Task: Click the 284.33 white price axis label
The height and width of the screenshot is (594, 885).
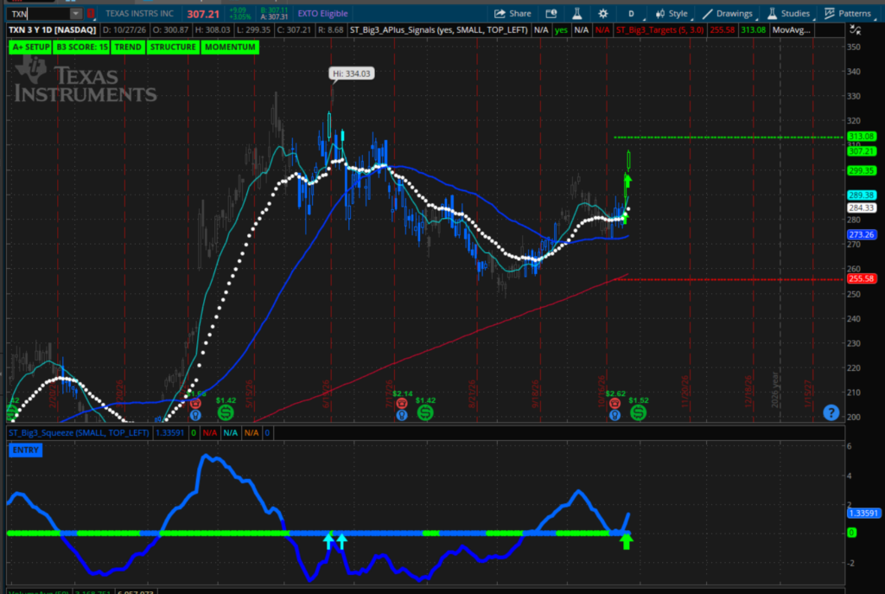Action: coord(862,208)
